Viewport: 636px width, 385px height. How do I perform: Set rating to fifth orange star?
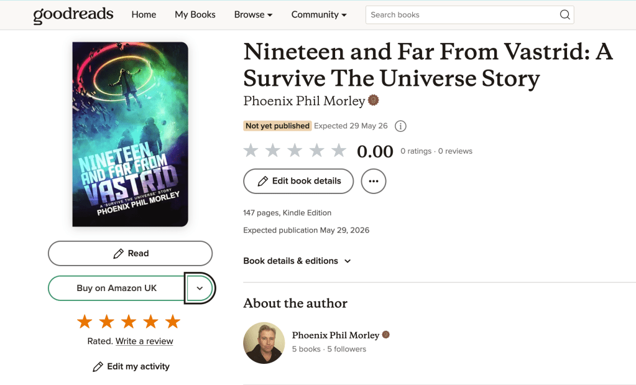coord(172,322)
